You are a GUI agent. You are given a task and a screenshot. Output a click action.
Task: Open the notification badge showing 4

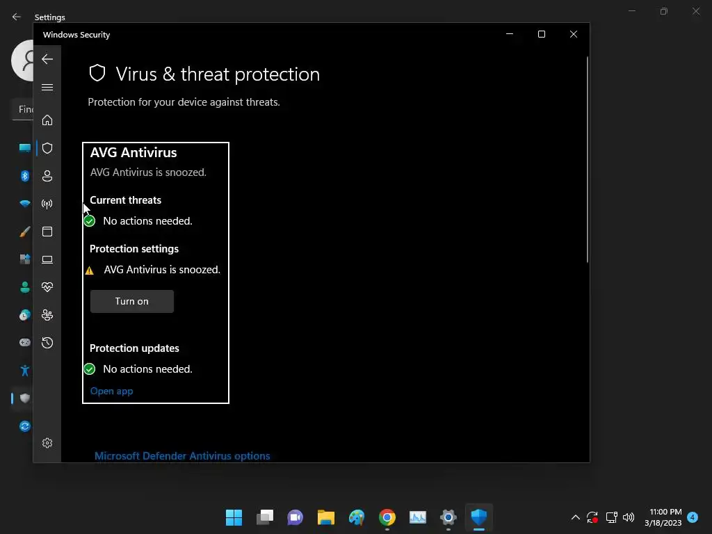pyautogui.click(x=693, y=517)
